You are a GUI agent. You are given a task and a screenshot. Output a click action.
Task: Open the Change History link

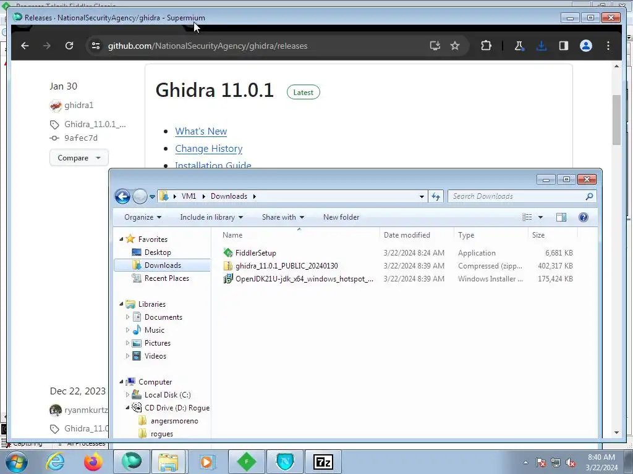click(x=209, y=149)
